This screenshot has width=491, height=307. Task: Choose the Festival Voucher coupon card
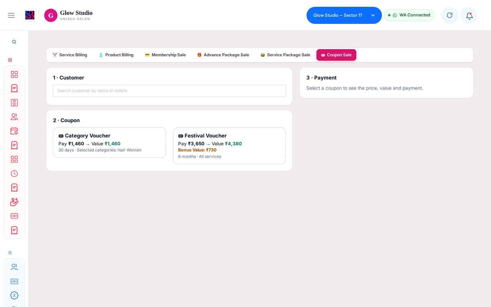(229, 146)
